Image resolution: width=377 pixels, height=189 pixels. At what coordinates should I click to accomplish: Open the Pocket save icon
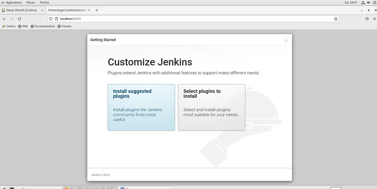pyautogui.click(x=367, y=19)
